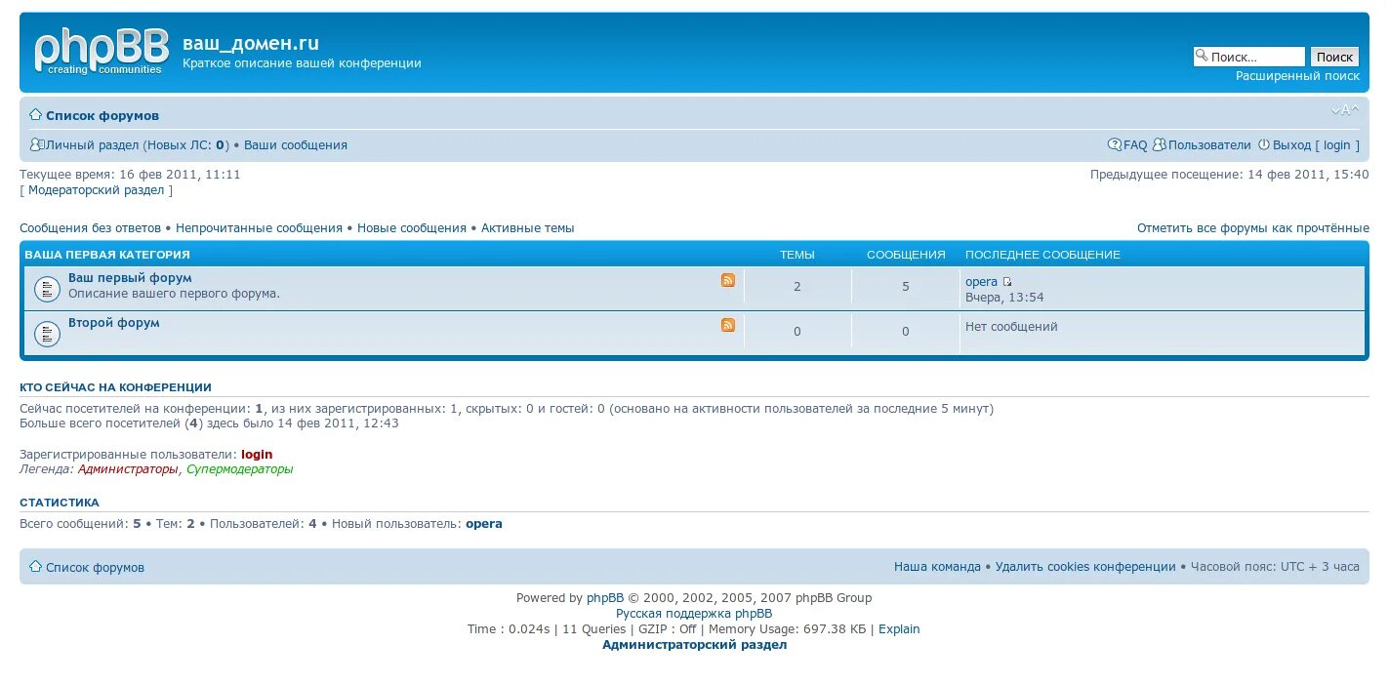The width and height of the screenshot is (1389, 685).
Task: Open RSS feed for Ваш первый форум
Action: click(727, 280)
